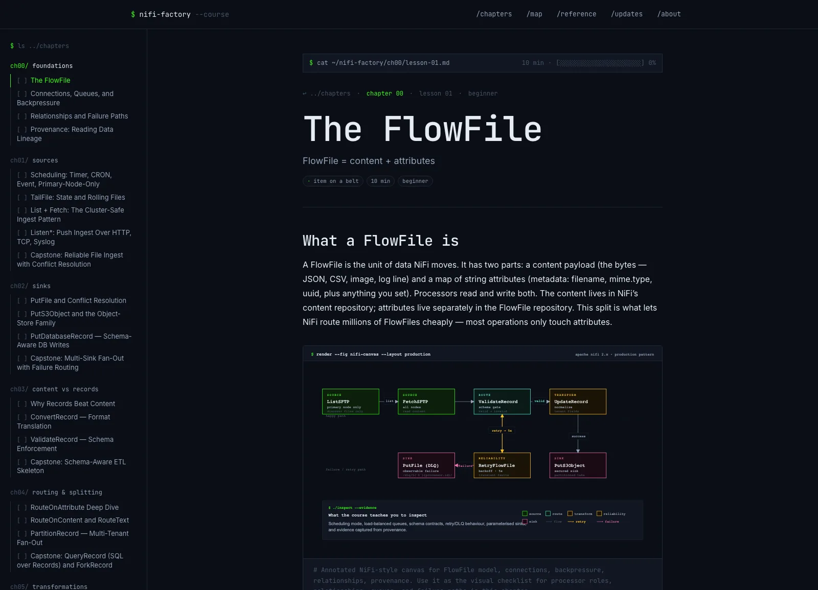
Task: Toggle checkbox for Why Records Beat Content
Action: [x=22, y=404]
